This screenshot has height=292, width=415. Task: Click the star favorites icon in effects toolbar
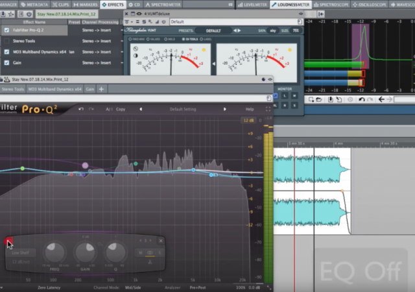11,14
